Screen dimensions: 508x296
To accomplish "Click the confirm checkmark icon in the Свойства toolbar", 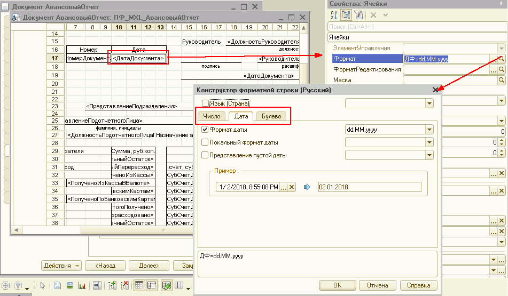I will (x=386, y=15).
